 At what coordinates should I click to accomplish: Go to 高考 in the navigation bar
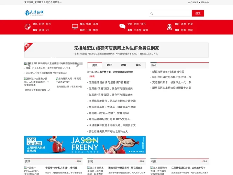click(95, 24)
